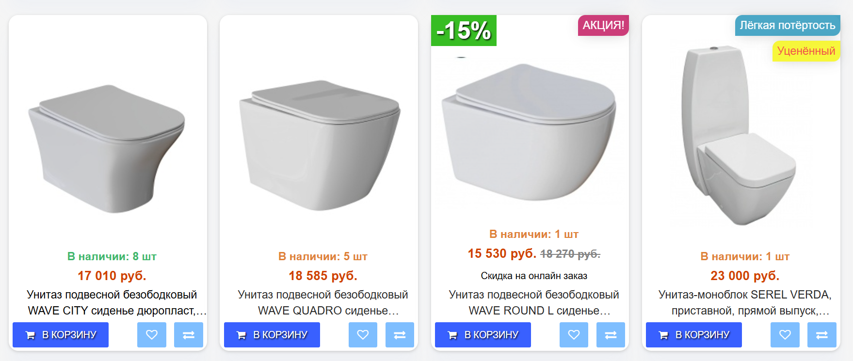Click the WAVE CITY toilet product image
Viewport: 853px width, 361px height.
pos(108,149)
